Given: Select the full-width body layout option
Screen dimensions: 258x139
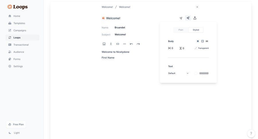Looking at the screenshot, I should point(207,41).
